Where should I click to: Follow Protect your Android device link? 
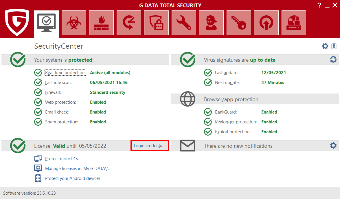[72, 178]
